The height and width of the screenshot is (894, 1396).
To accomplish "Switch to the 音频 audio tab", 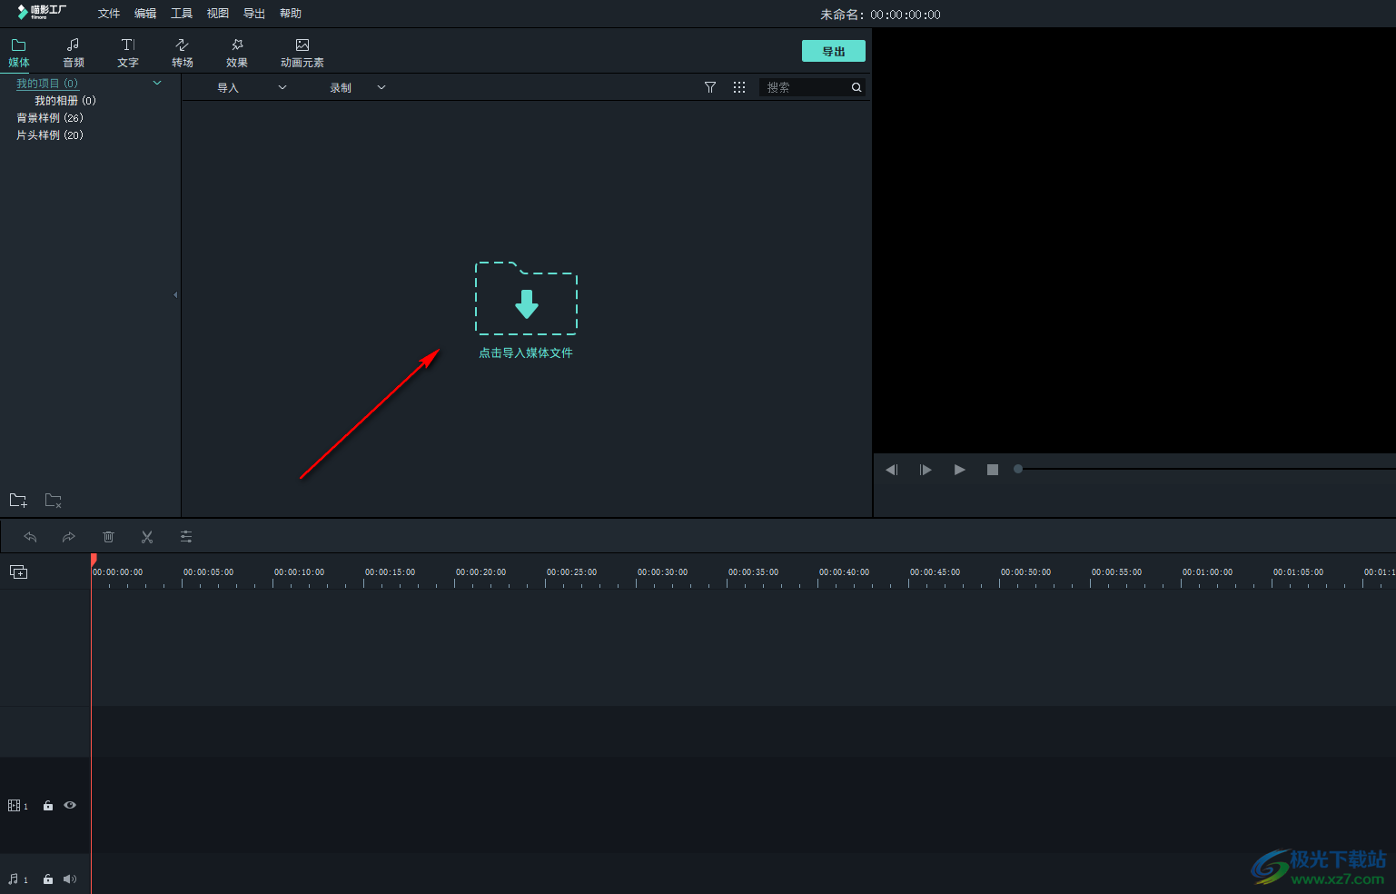I will [x=74, y=53].
